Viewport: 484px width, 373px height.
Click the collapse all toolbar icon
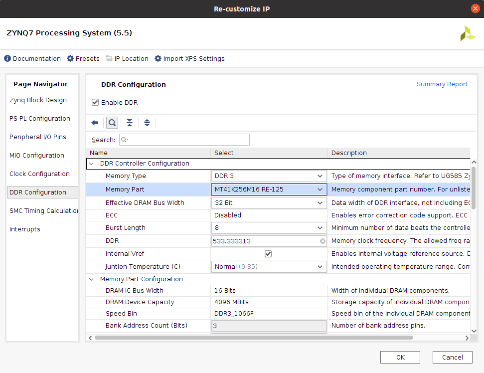pyautogui.click(x=130, y=123)
